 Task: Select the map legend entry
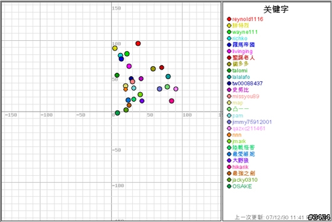(235, 103)
